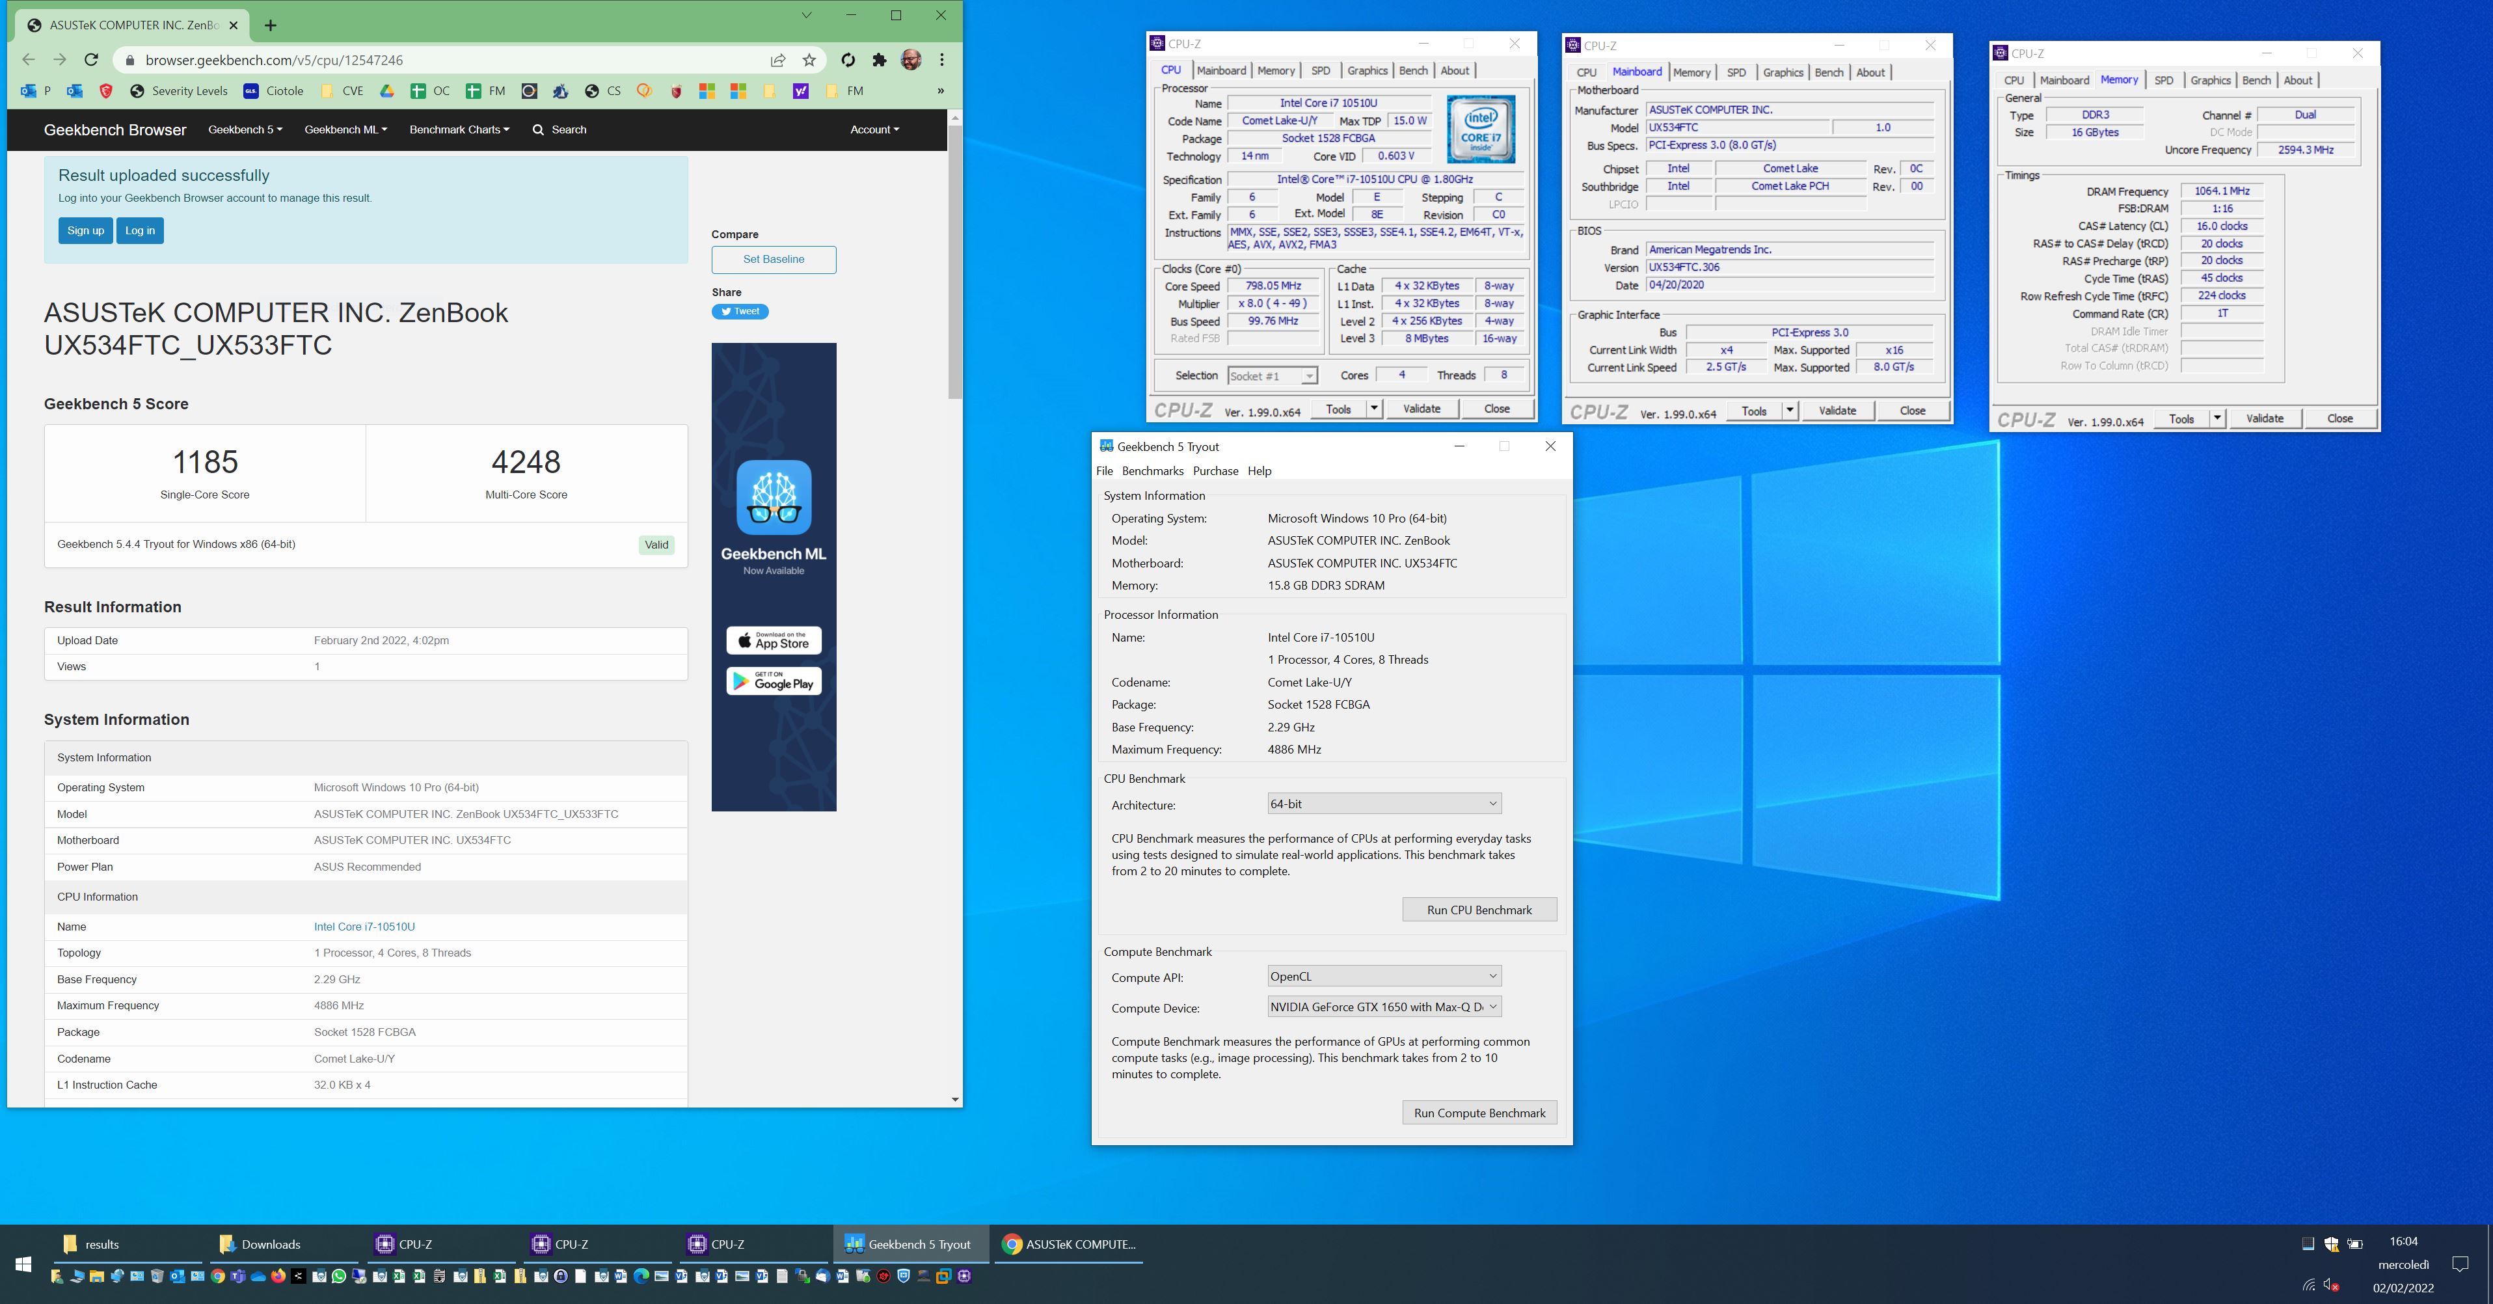Click the Google Play badge
Image resolution: width=2493 pixels, height=1304 pixels.
pos(774,681)
